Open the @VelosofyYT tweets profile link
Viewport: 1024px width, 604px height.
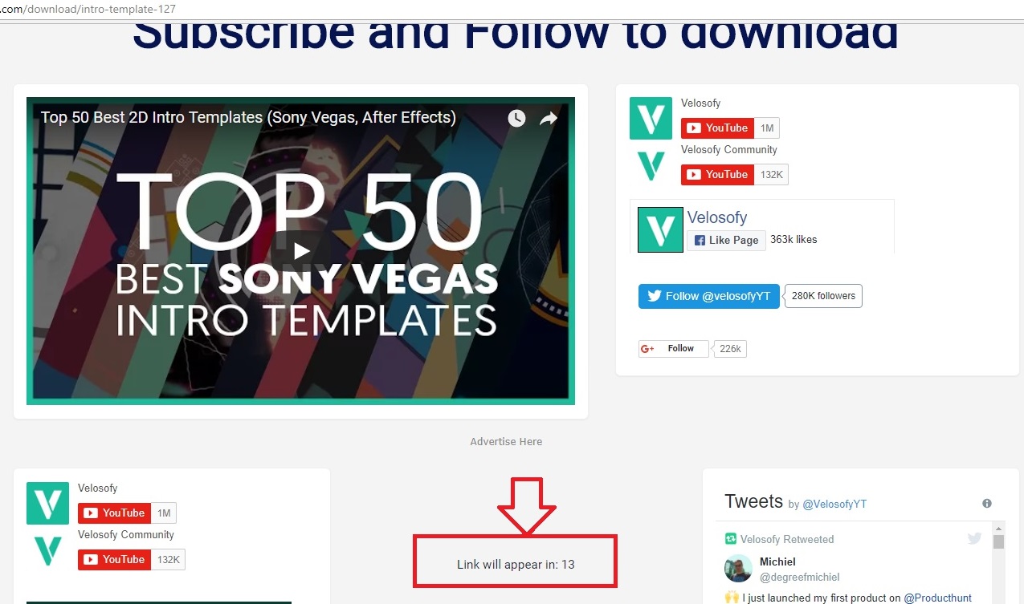click(835, 505)
